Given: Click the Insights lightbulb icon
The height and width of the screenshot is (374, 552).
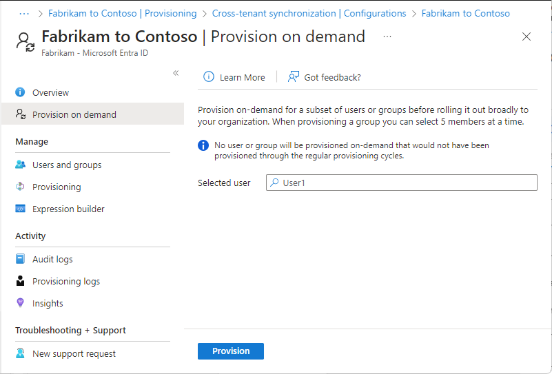Looking at the screenshot, I should [20, 303].
